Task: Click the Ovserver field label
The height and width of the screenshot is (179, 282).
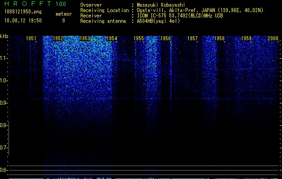Action: pos(91,5)
